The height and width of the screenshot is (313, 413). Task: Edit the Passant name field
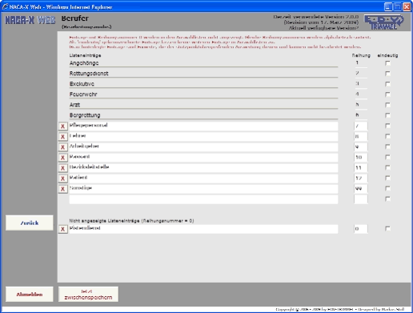pyautogui.click(x=203, y=157)
